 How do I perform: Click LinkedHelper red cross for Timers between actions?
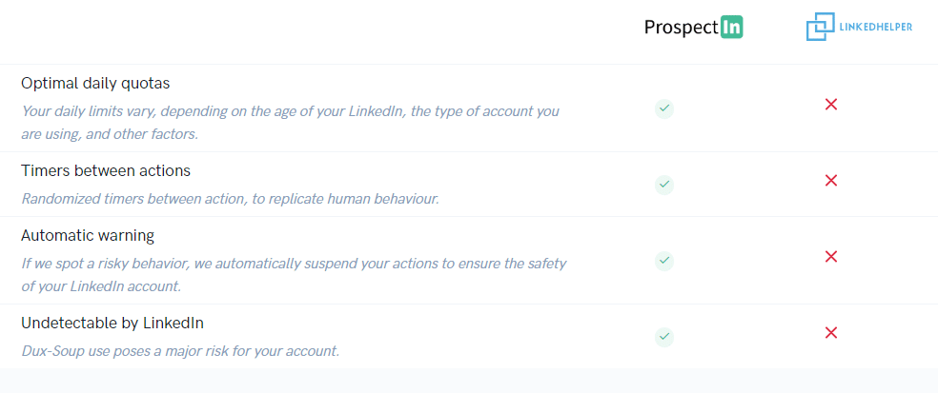[830, 181]
